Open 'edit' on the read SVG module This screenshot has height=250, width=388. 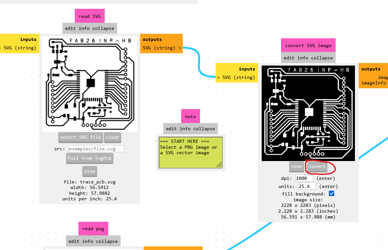pos(71,29)
